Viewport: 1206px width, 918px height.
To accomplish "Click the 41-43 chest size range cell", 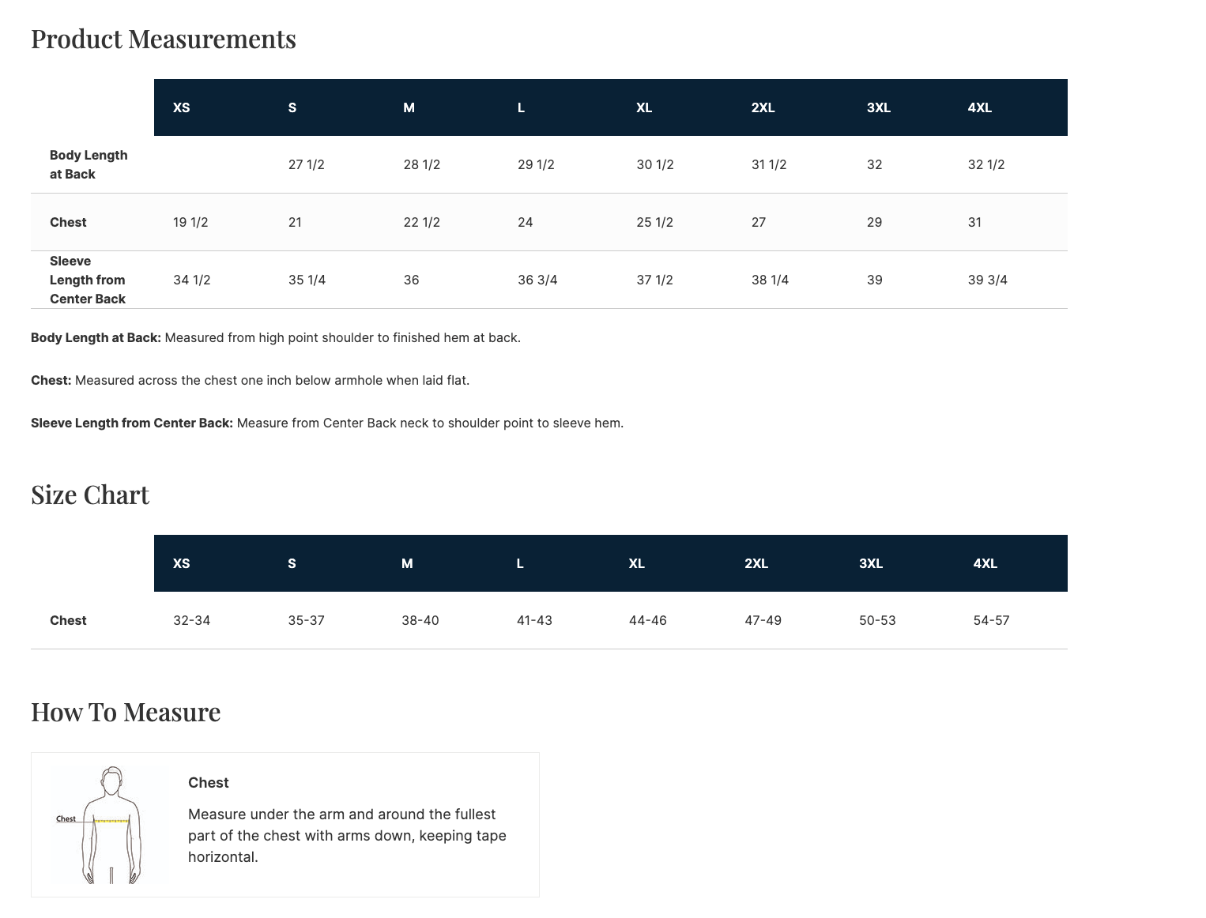I will 534,620.
